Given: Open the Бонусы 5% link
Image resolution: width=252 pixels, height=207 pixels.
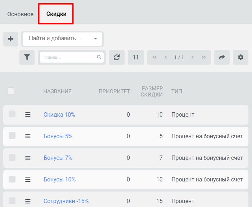Looking at the screenshot, I should (x=58, y=136).
